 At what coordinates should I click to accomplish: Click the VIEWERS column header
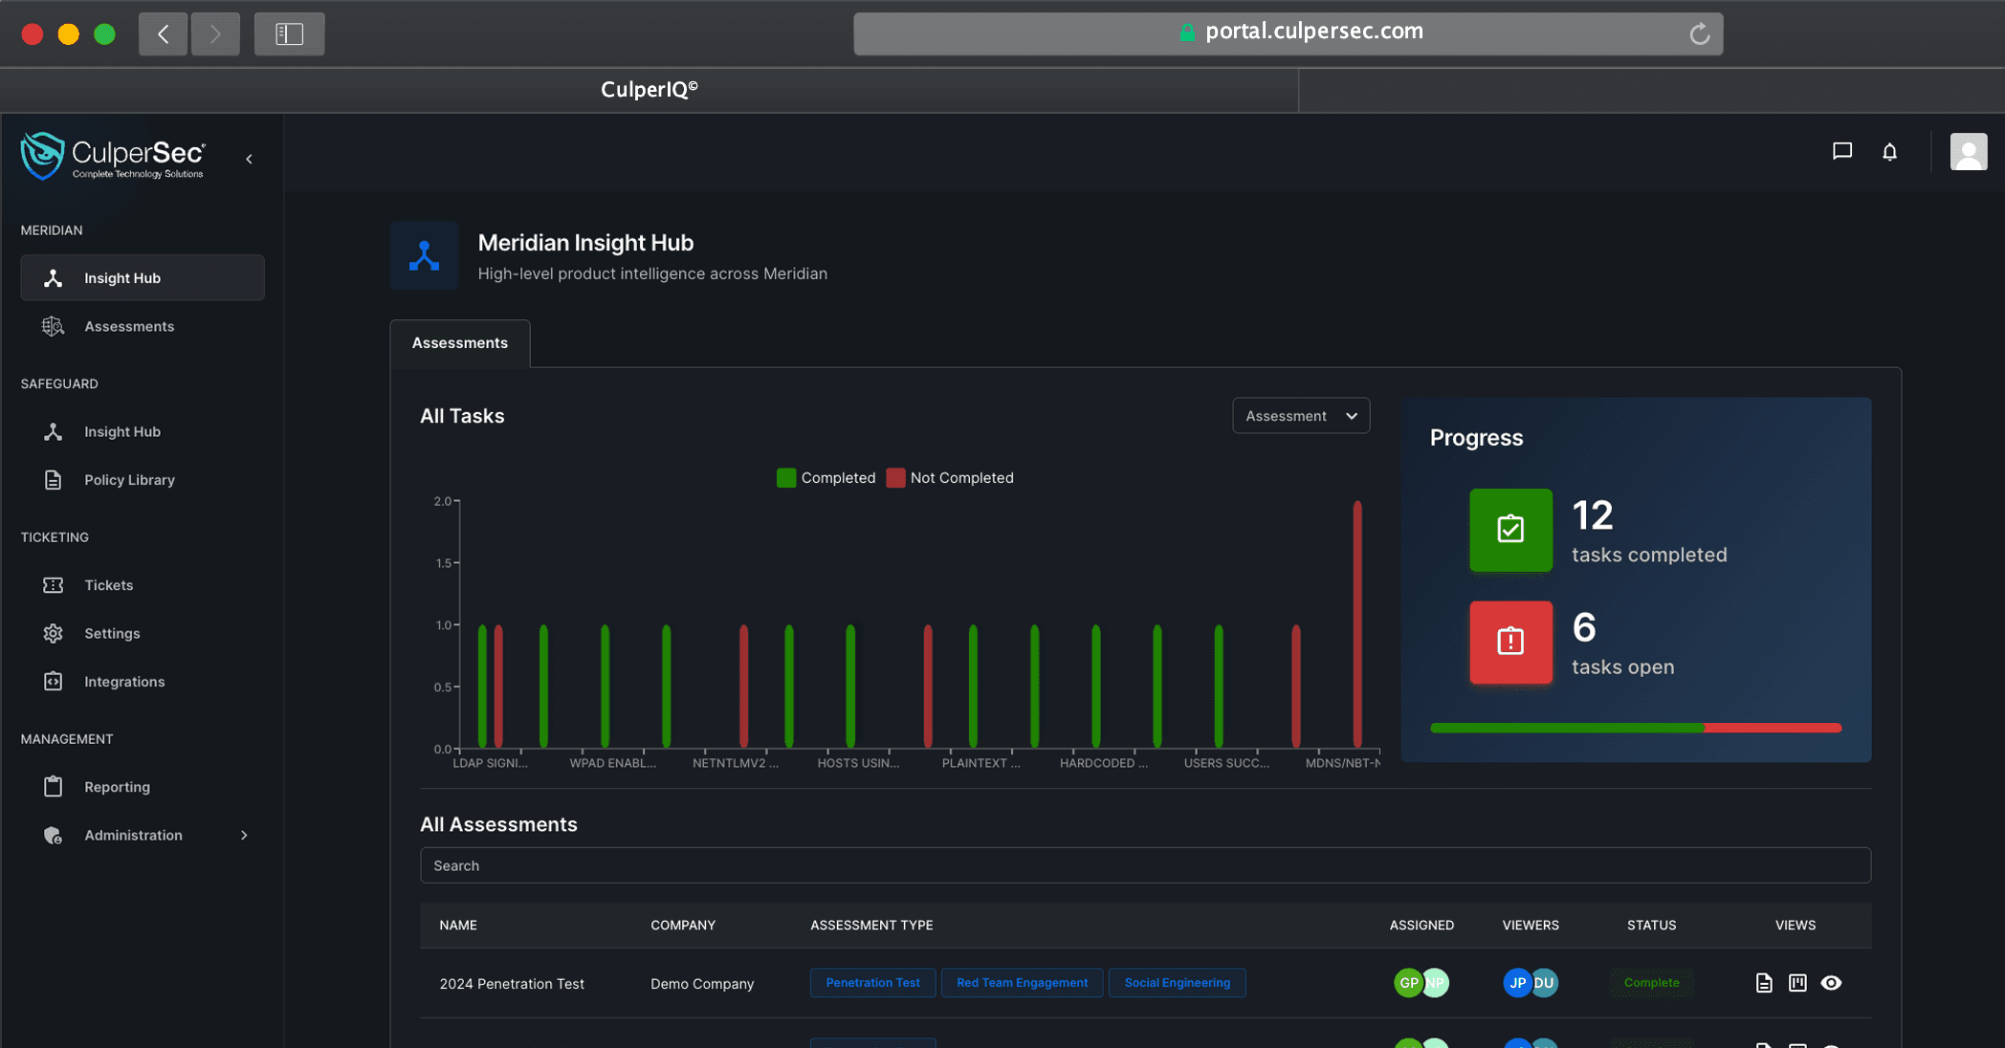point(1531,926)
